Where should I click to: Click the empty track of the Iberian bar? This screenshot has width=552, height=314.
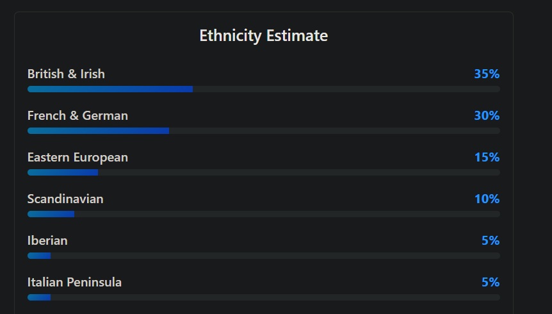[275, 256]
